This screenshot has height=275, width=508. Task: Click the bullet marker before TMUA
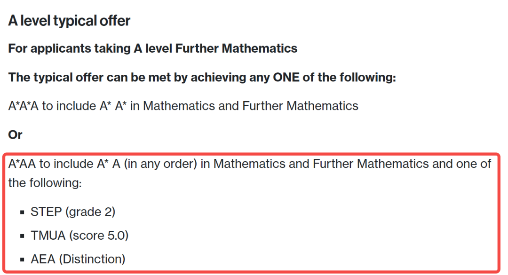pos(22,236)
